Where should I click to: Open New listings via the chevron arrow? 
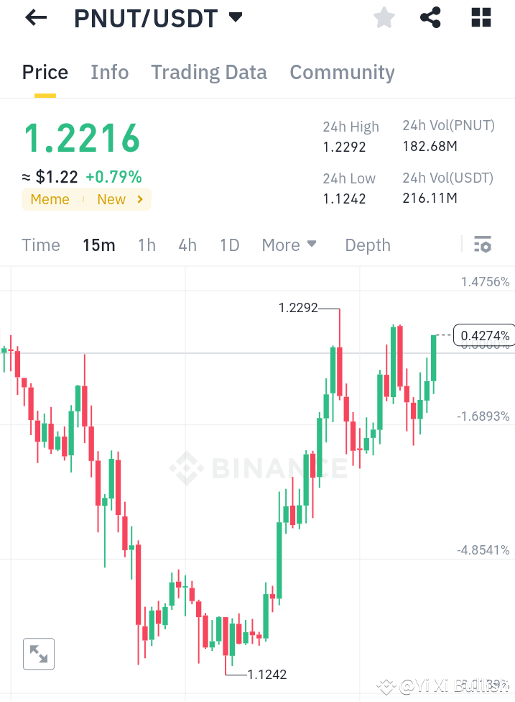point(141,199)
